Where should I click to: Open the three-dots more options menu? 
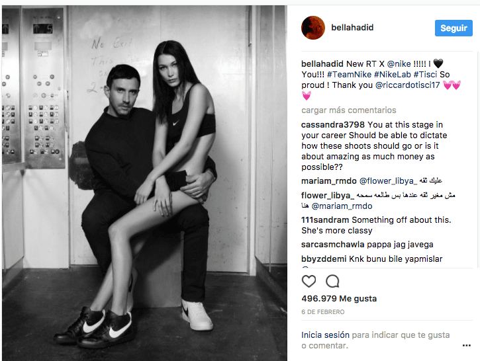(x=467, y=345)
